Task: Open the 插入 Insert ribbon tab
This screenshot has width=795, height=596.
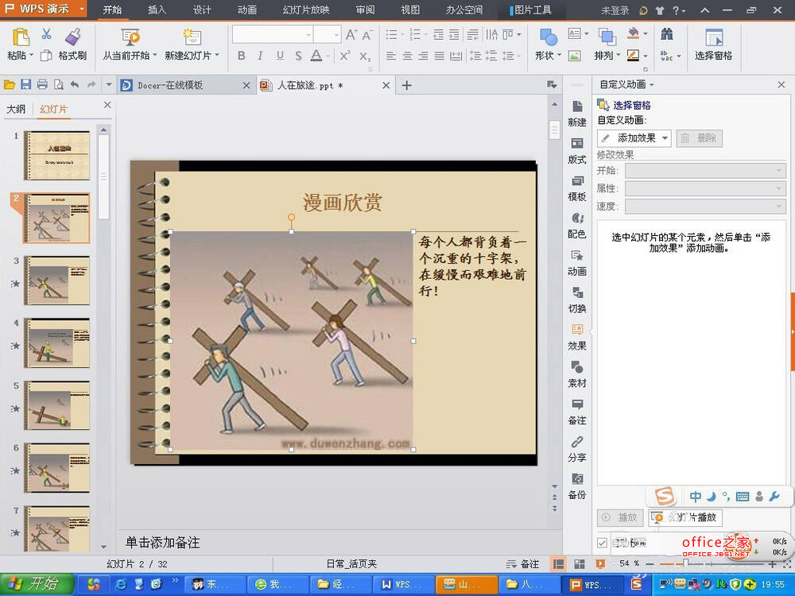Action: [157, 10]
